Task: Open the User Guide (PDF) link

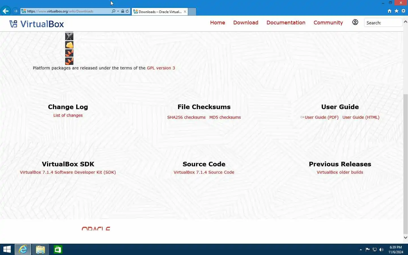Action: click(x=322, y=117)
